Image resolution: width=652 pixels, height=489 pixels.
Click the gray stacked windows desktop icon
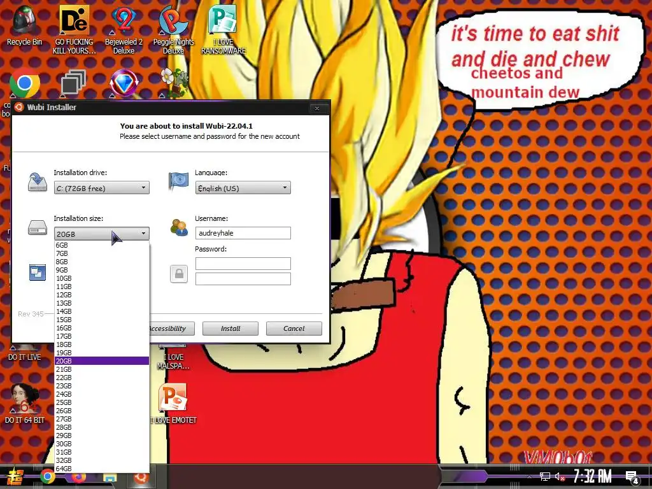(74, 82)
